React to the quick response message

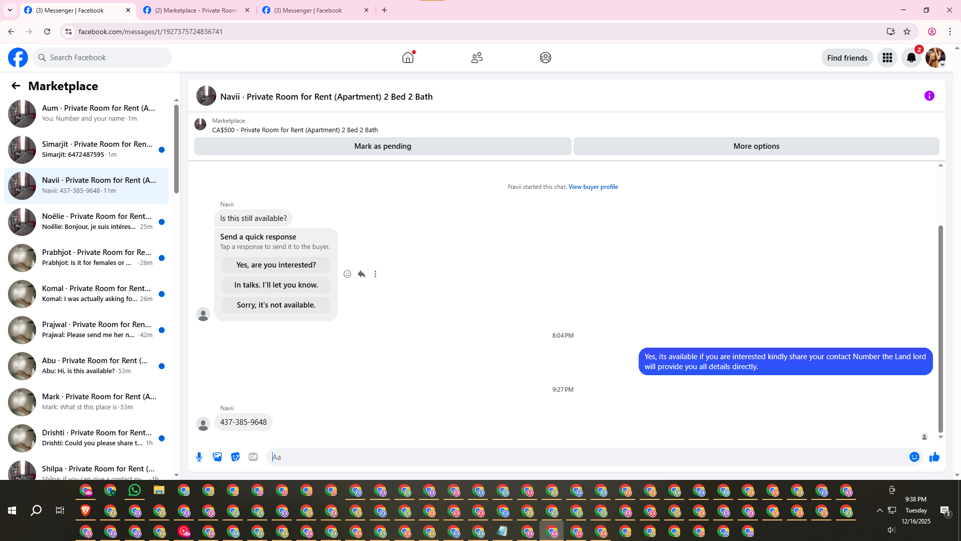coord(347,274)
